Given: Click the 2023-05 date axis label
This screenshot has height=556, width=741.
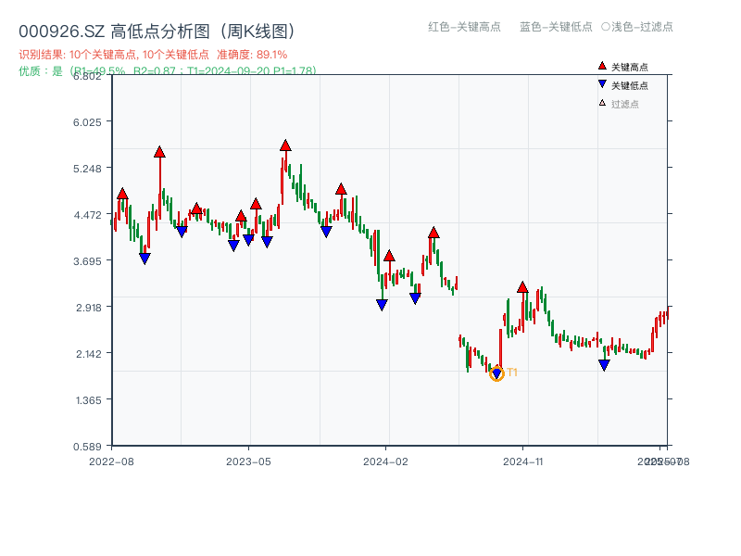Looking at the screenshot, I should click(248, 461).
